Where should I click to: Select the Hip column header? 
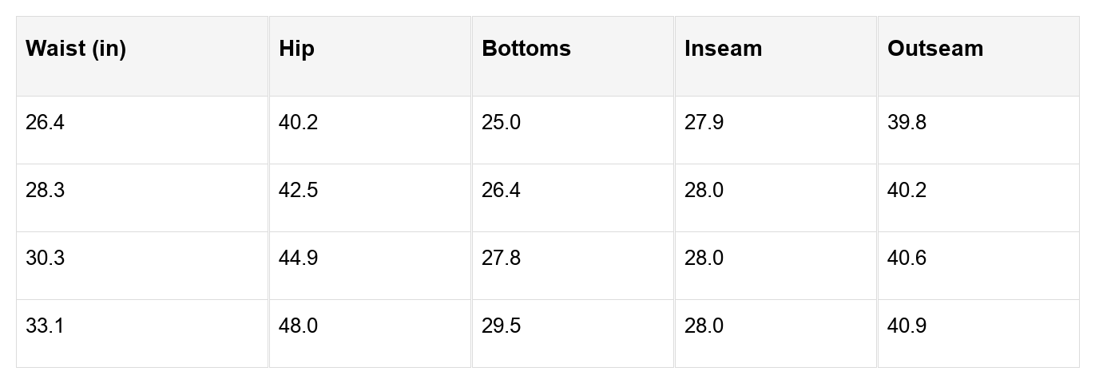pyautogui.click(x=297, y=49)
